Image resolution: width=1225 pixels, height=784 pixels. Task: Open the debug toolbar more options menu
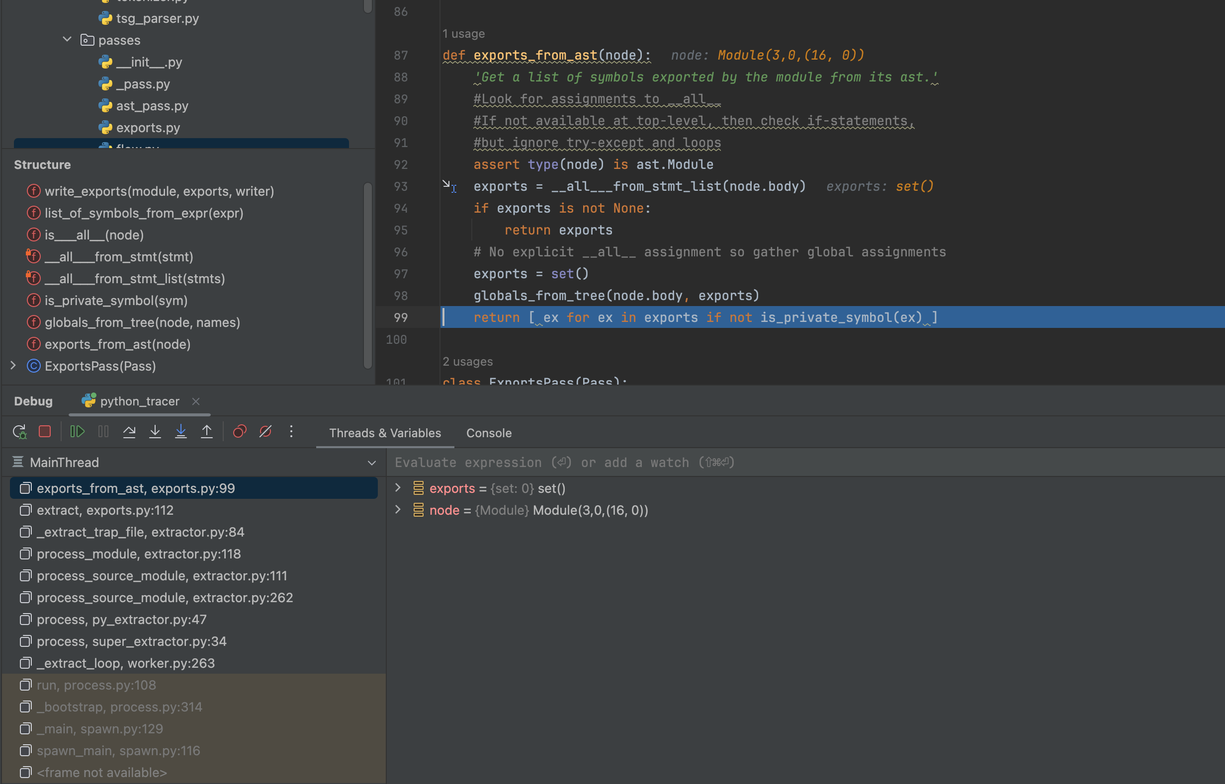click(x=291, y=432)
